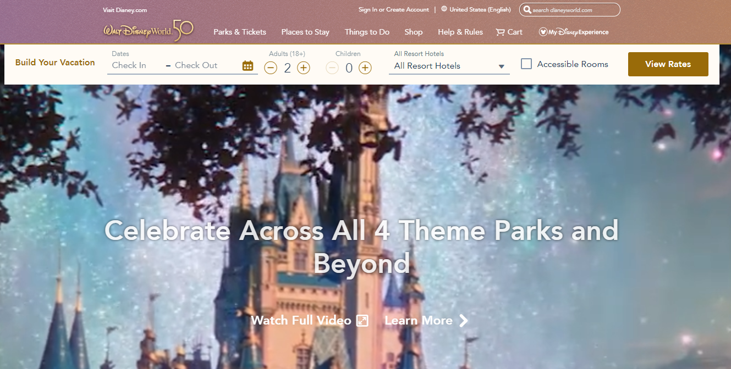This screenshot has height=369, width=731.
Task: Increase the Adults count with plus
Action: (x=304, y=68)
